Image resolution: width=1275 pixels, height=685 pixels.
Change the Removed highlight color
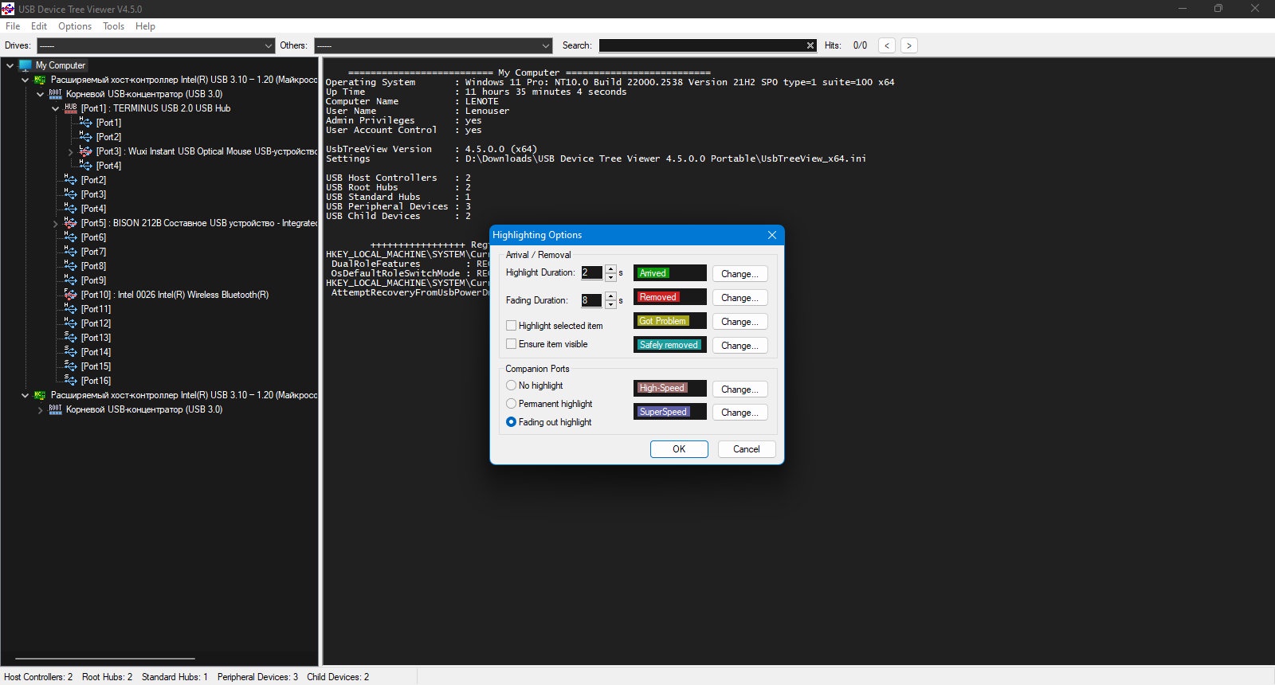739,298
